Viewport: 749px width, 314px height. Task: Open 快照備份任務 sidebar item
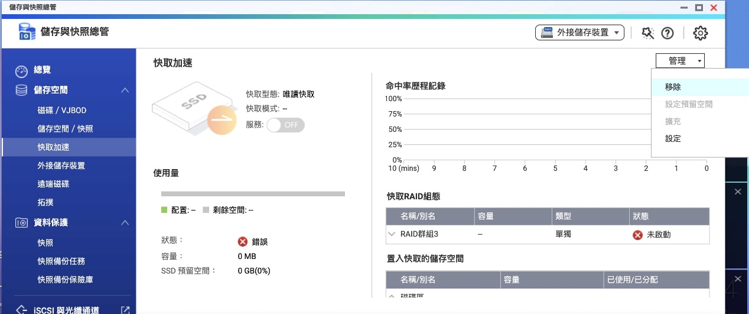click(61, 261)
